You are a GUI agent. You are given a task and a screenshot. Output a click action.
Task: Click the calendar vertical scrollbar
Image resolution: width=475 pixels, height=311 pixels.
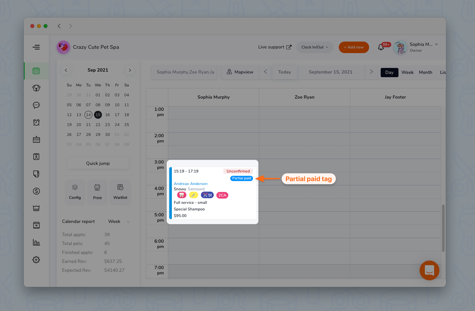tap(443, 228)
